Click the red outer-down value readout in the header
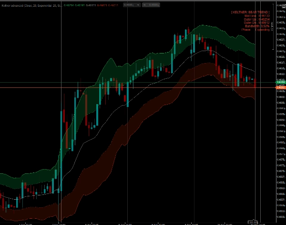Screen dimensions: 286x225 tap(113, 5)
